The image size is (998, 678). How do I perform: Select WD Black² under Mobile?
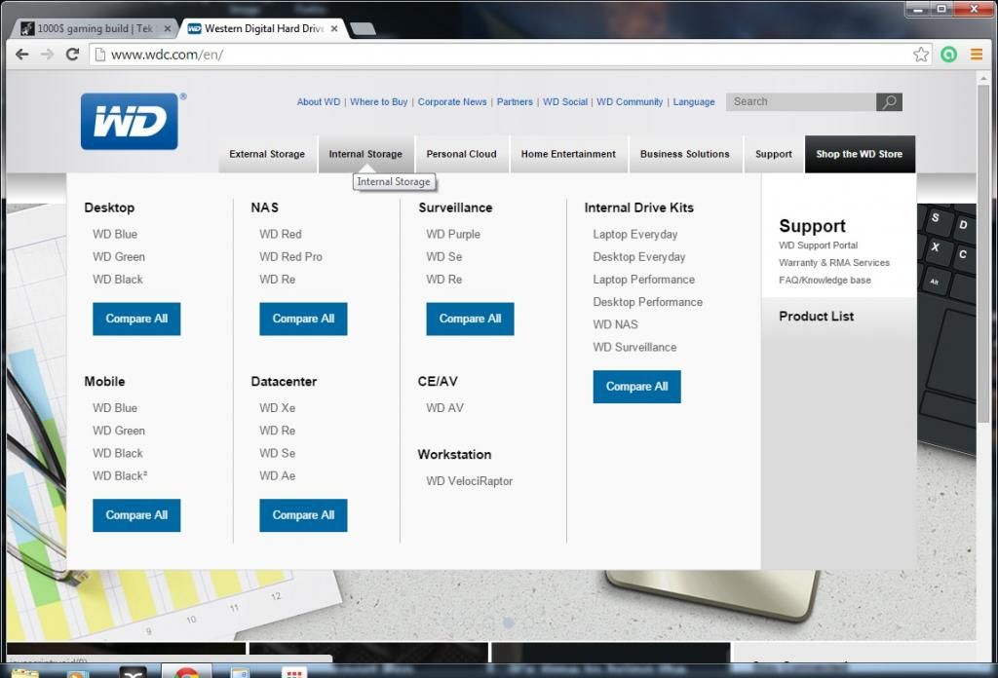click(120, 475)
